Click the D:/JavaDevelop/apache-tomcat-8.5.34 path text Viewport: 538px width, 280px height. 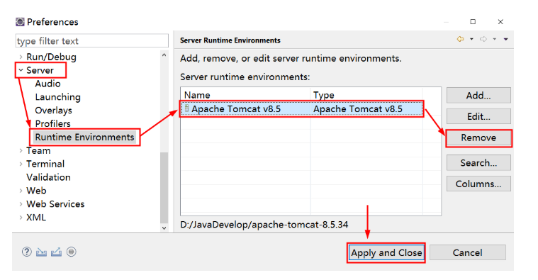(264, 225)
